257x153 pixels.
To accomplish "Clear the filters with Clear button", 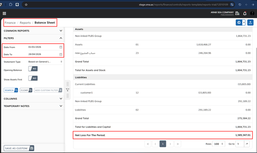I will [x=26, y=90].
